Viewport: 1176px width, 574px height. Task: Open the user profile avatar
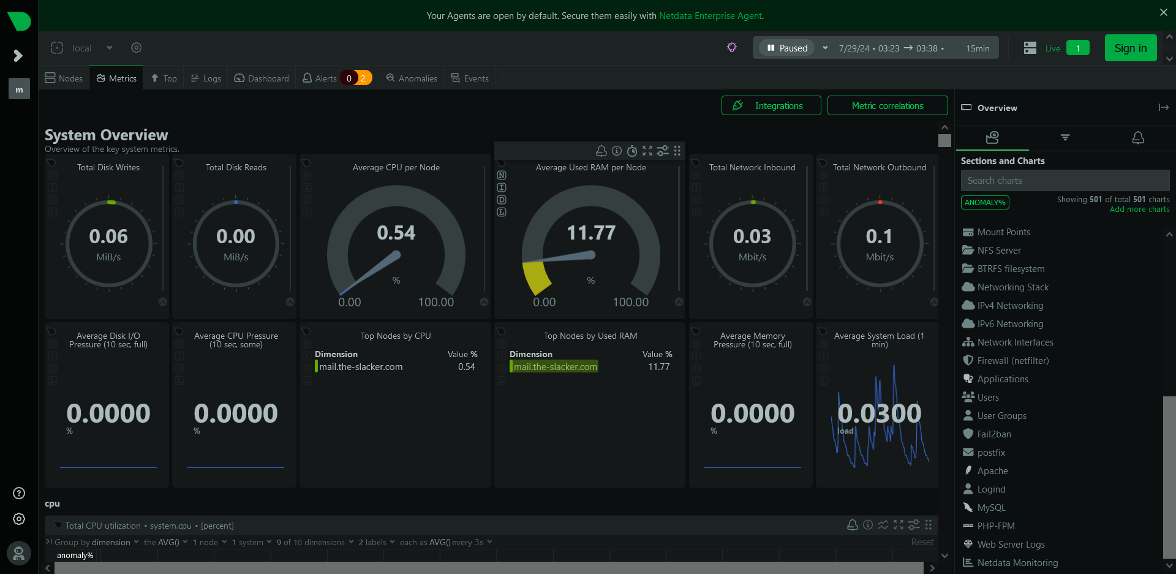(x=19, y=554)
